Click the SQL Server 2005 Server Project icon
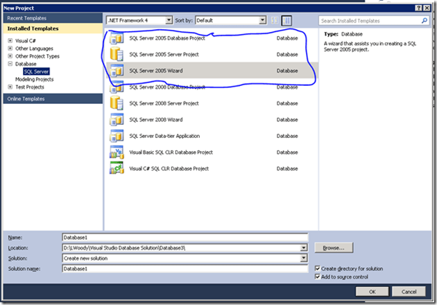The width and height of the screenshot is (437, 305). pyautogui.click(x=117, y=54)
